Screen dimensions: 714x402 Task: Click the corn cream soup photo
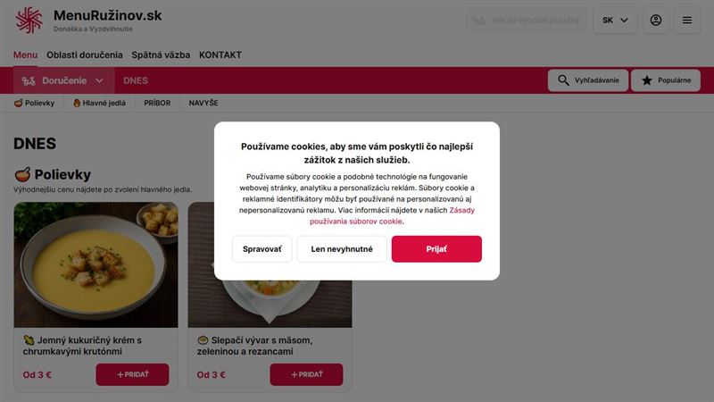pyautogui.click(x=96, y=264)
